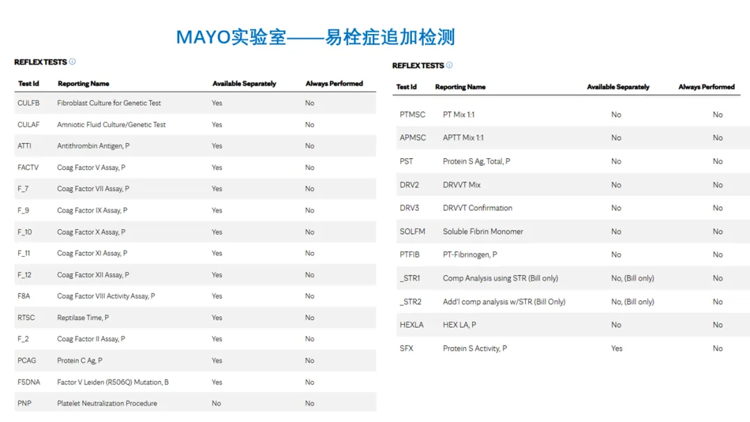Image resolution: width=750 pixels, height=422 pixels.
Task: Click test ID PTMSC
Action: tap(412, 115)
